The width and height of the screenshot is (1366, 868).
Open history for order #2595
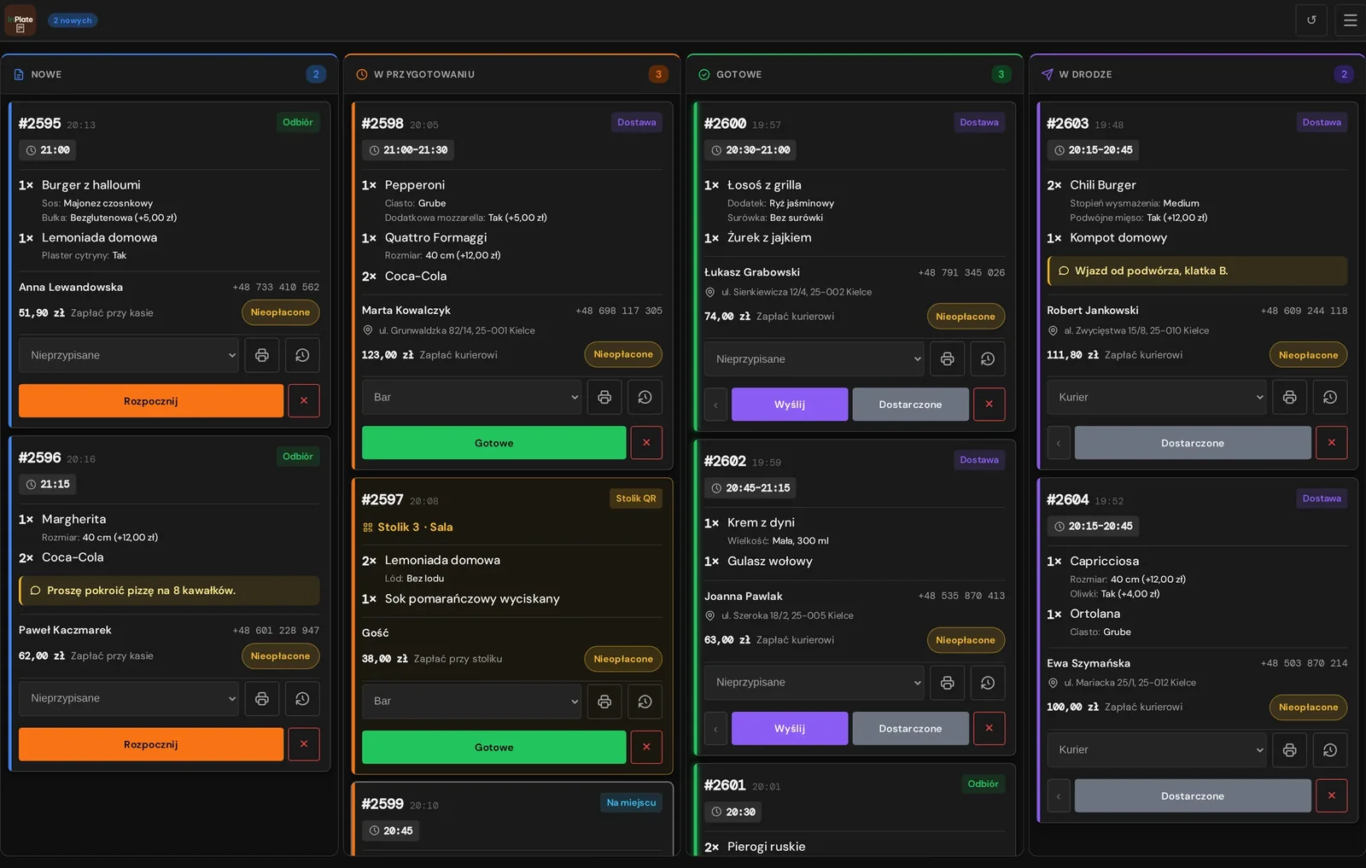[302, 355]
